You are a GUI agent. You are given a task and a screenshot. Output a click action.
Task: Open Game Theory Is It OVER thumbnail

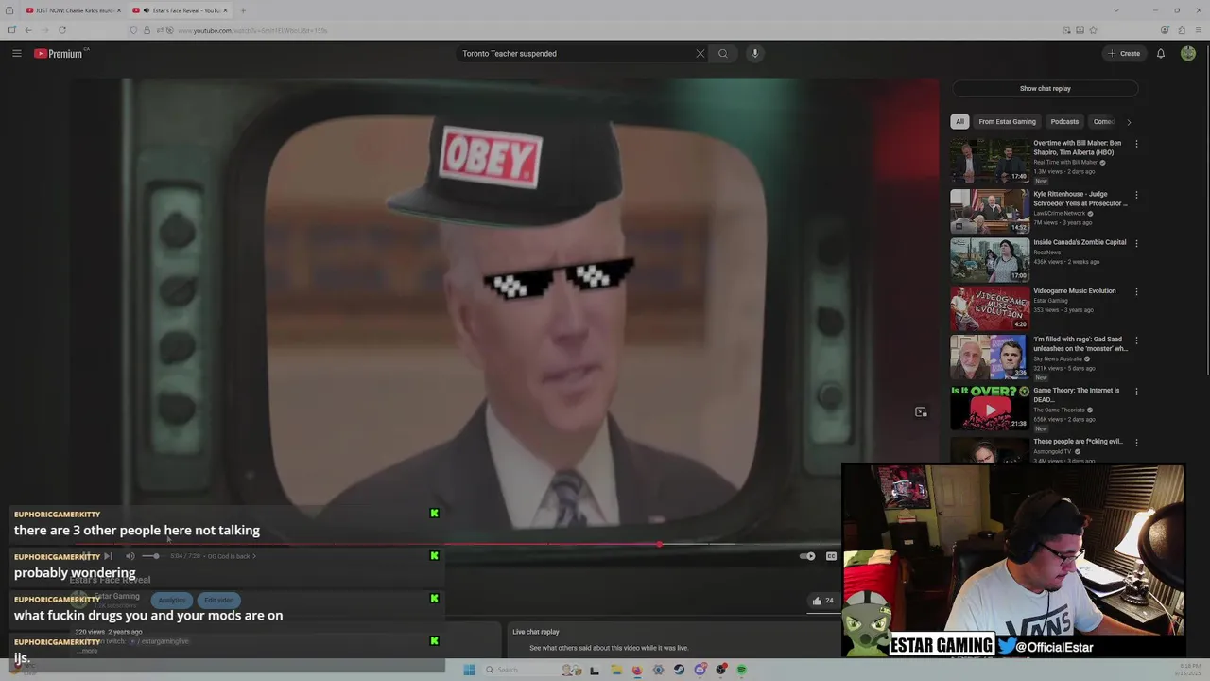pyautogui.click(x=990, y=408)
